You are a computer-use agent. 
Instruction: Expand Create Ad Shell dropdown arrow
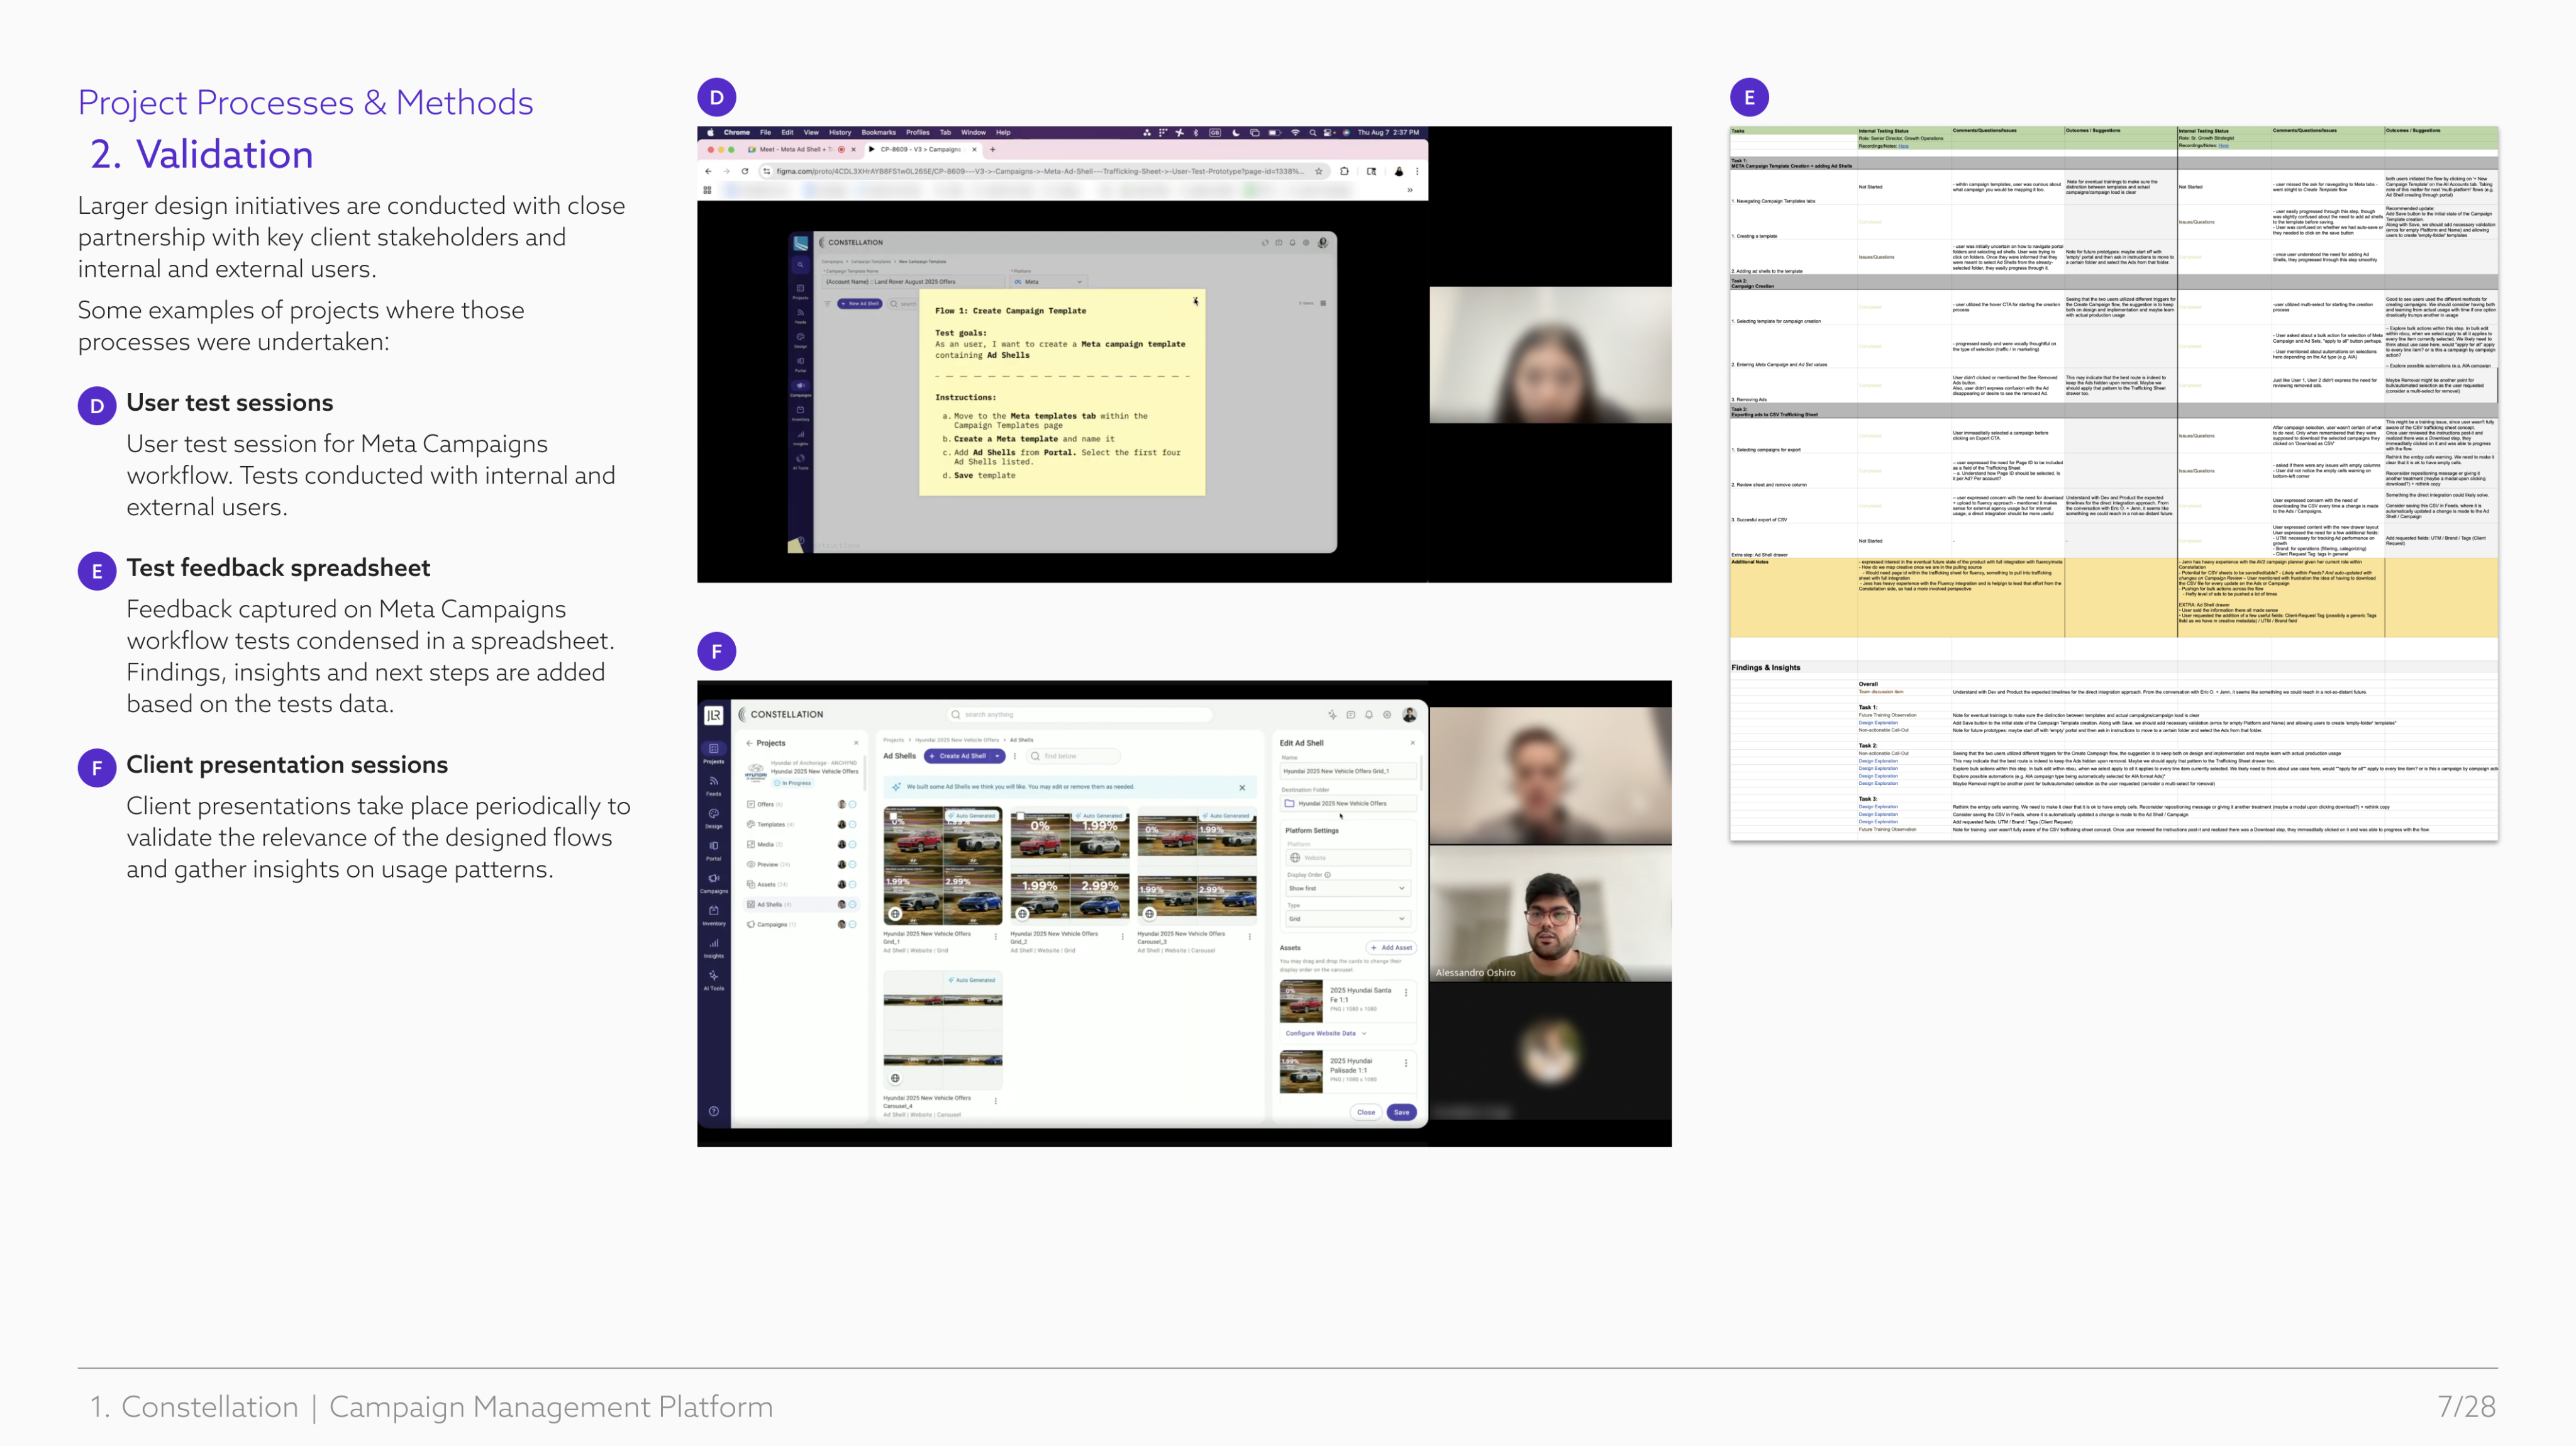point(997,756)
